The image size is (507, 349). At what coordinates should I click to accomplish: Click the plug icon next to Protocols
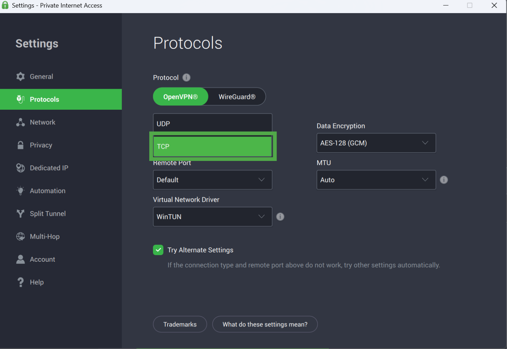21,99
